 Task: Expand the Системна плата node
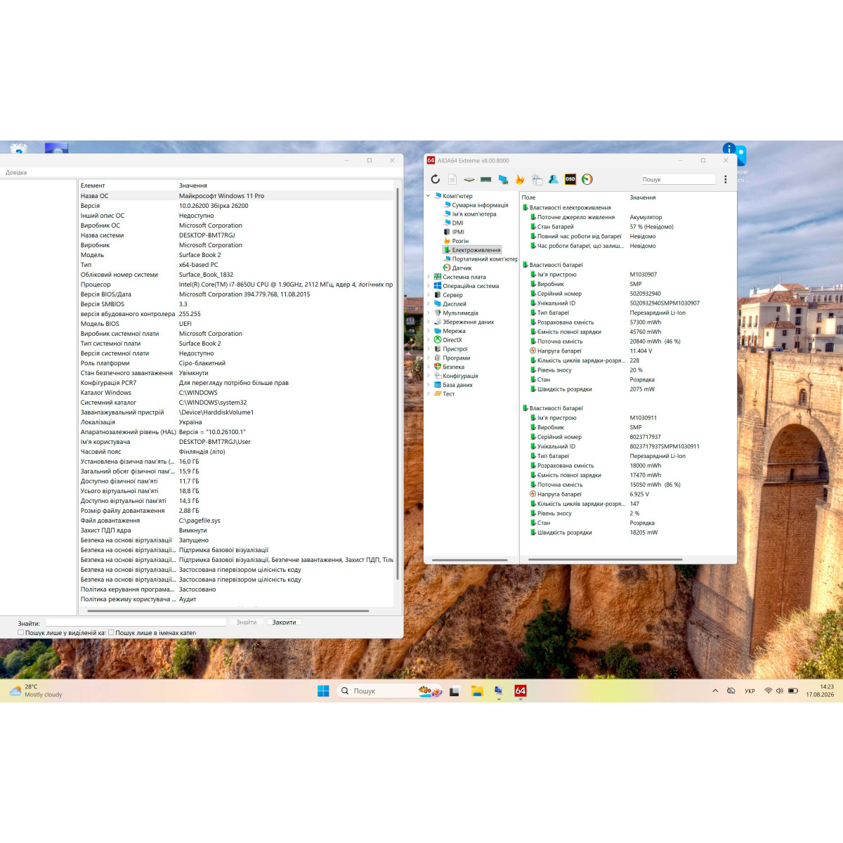[429, 277]
